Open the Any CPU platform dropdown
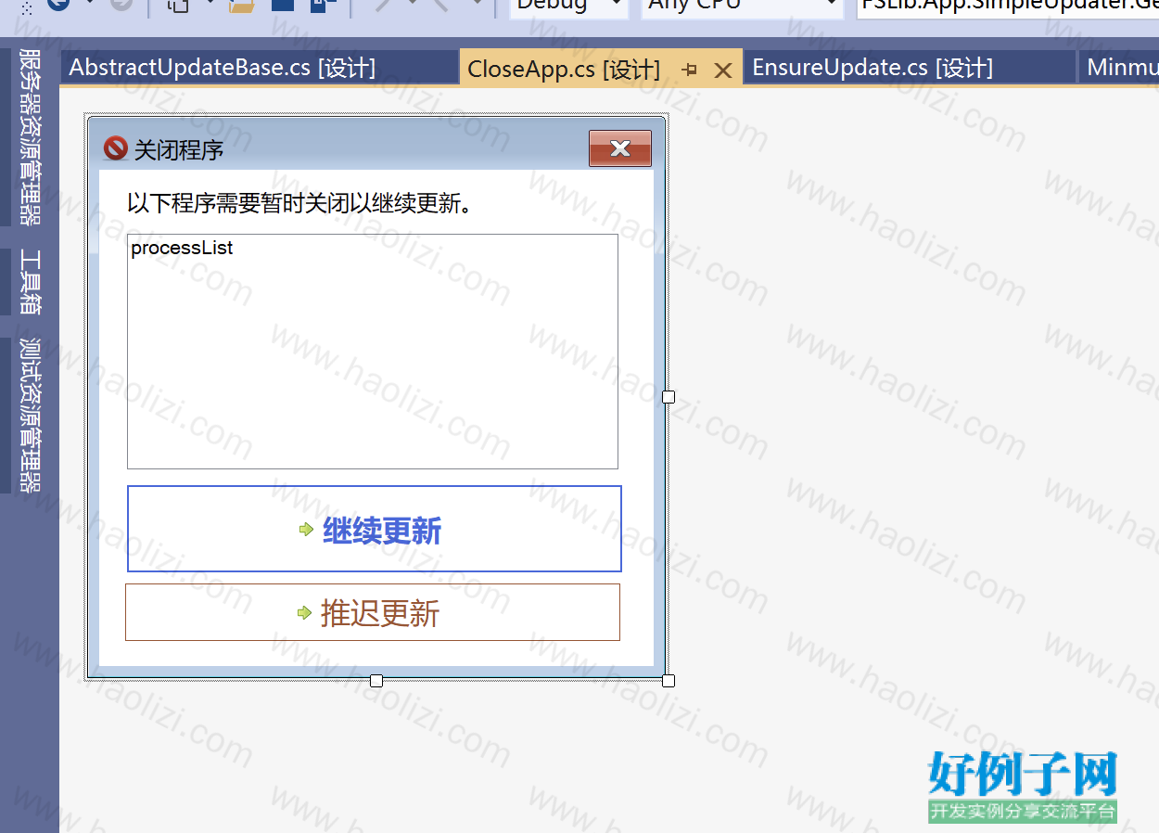Screen dimensions: 1159x833 tap(742, 6)
